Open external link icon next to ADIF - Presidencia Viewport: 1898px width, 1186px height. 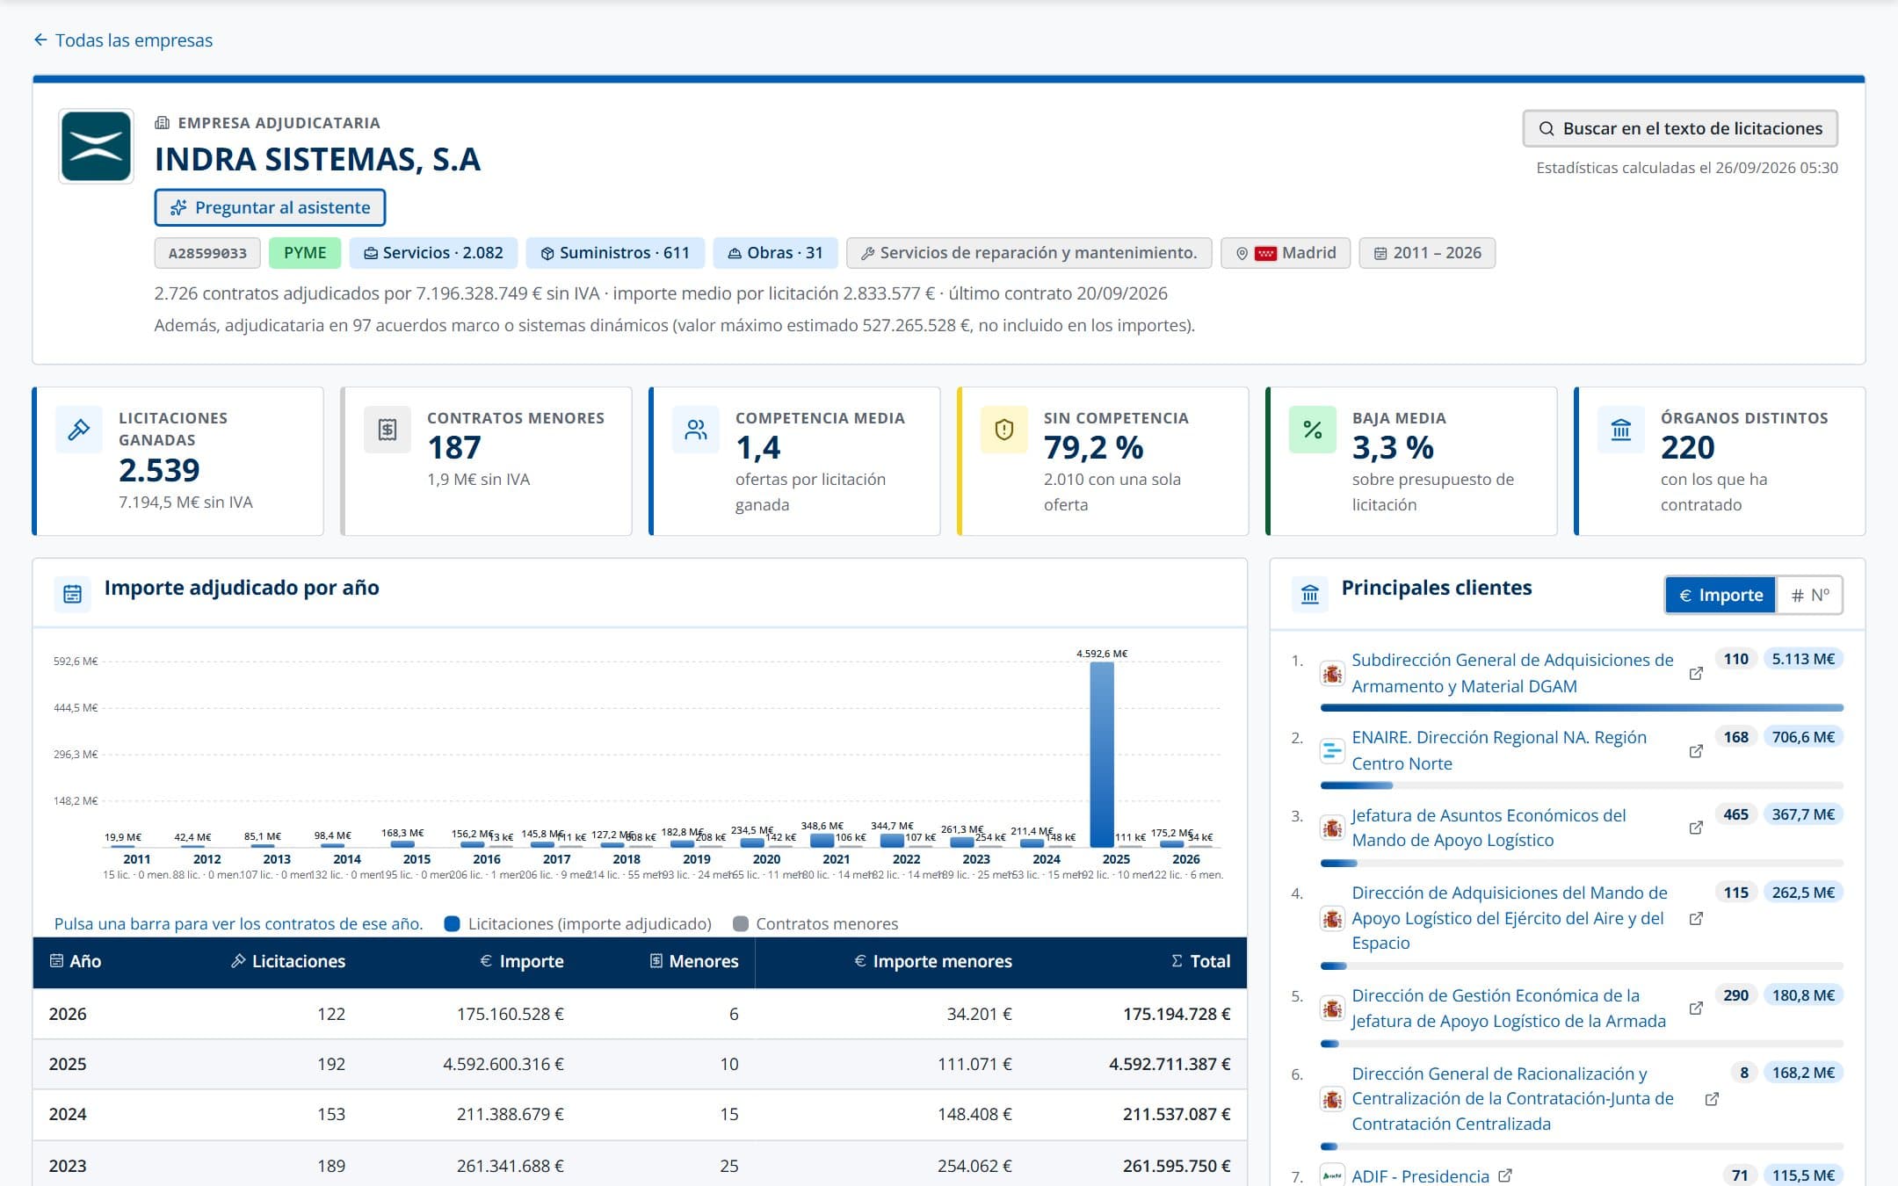click(x=1505, y=1175)
